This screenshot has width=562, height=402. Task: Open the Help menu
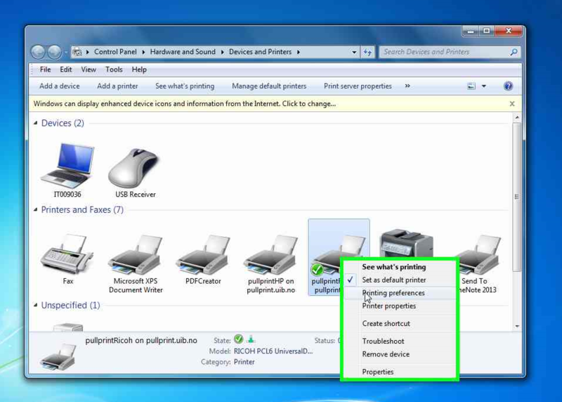click(x=139, y=70)
